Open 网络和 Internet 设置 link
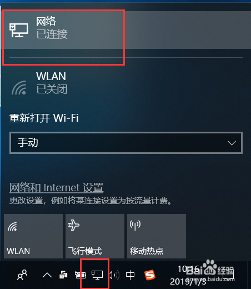This screenshot has width=251, height=289. 56,187
